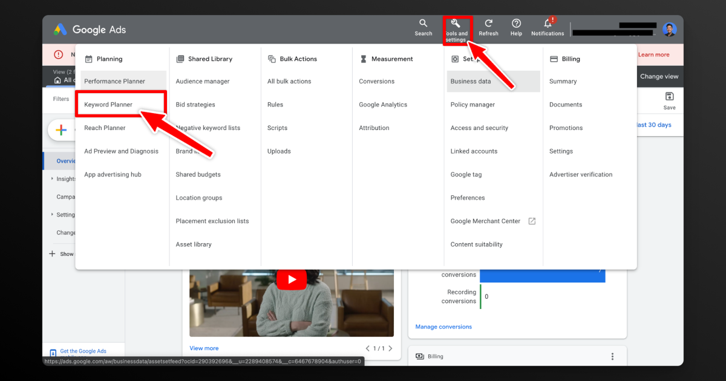Image resolution: width=726 pixels, height=381 pixels.
Task: Click the external link icon beside Google Merchant Center
Action: (532, 221)
